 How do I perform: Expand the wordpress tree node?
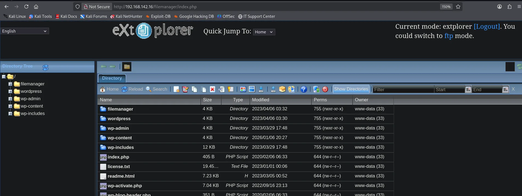[10, 91]
